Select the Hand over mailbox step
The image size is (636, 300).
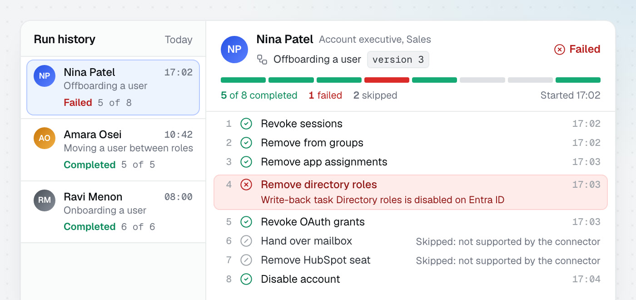[411, 241]
